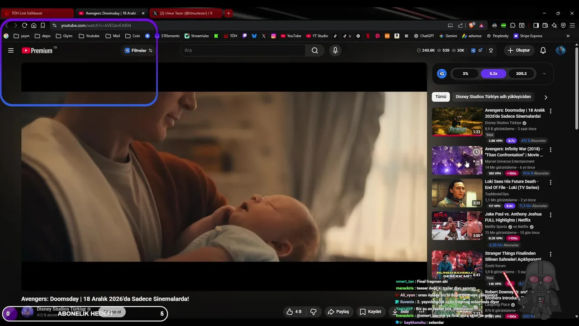Toggle the browser sidebar panel icon
Viewport: 579px width, 326px height.
[x=536, y=25]
